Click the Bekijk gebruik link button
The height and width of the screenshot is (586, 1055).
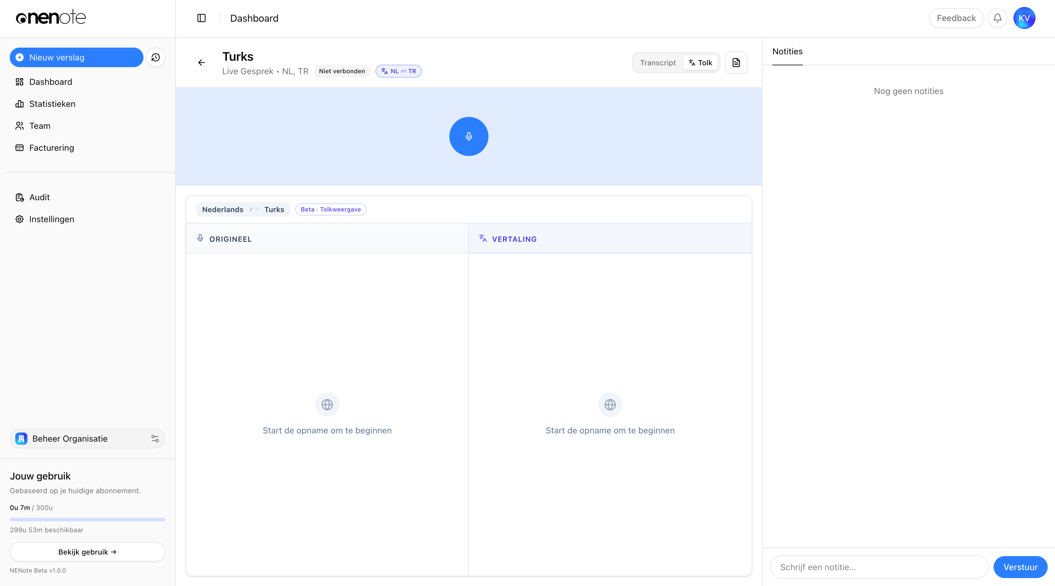pyautogui.click(x=87, y=552)
